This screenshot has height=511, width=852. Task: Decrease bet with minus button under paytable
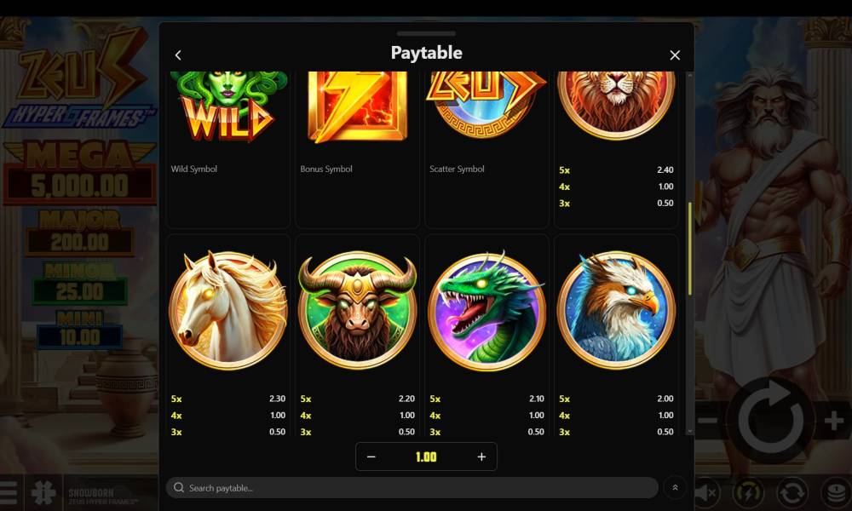[x=371, y=456]
